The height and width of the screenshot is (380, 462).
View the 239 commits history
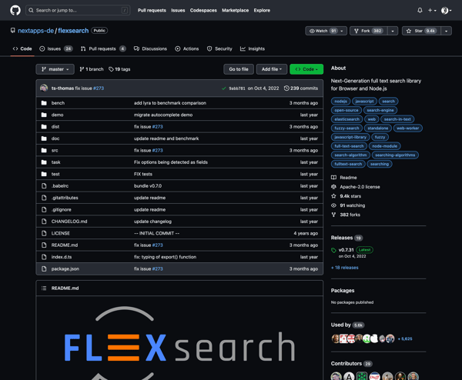301,88
